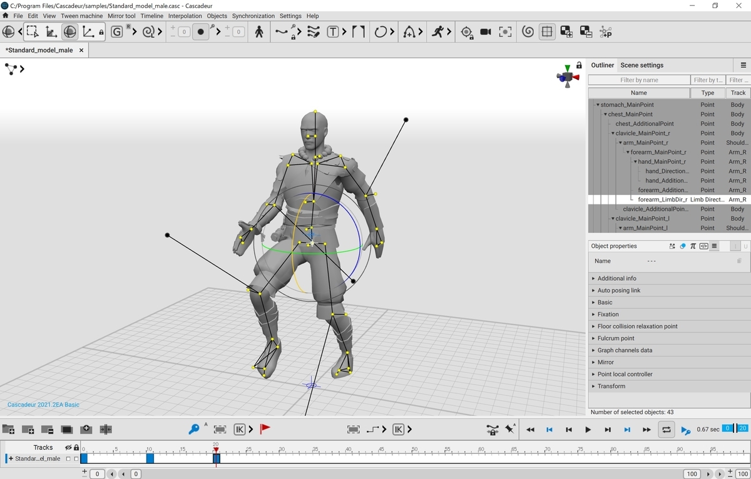
Task: Select forearm_LimbDir_r in the outliner
Action: 662,199
